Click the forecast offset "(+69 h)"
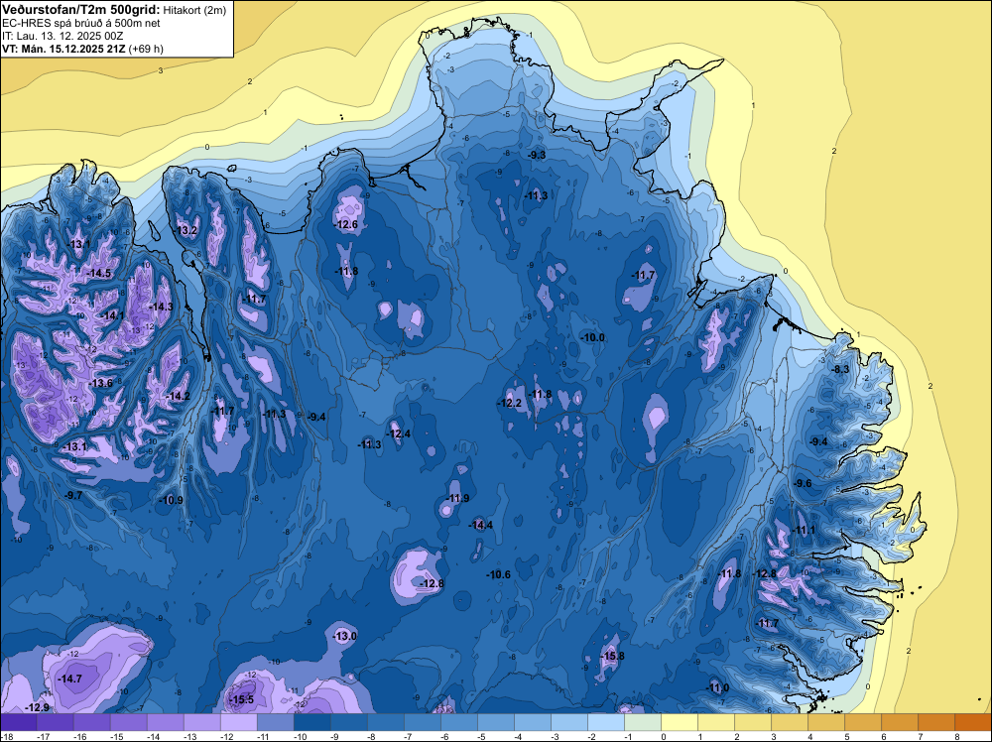Viewport: 992px width, 742px height. tap(146, 49)
